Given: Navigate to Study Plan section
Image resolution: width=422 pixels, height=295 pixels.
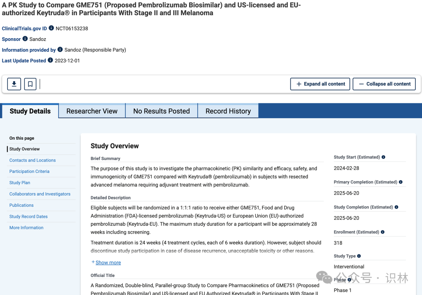Looking at the screenshot, I should point(20,183).
